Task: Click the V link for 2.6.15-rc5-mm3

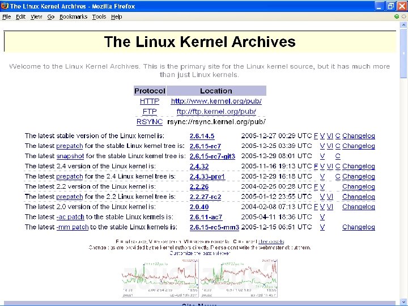Action: click(x=322, y=227)
